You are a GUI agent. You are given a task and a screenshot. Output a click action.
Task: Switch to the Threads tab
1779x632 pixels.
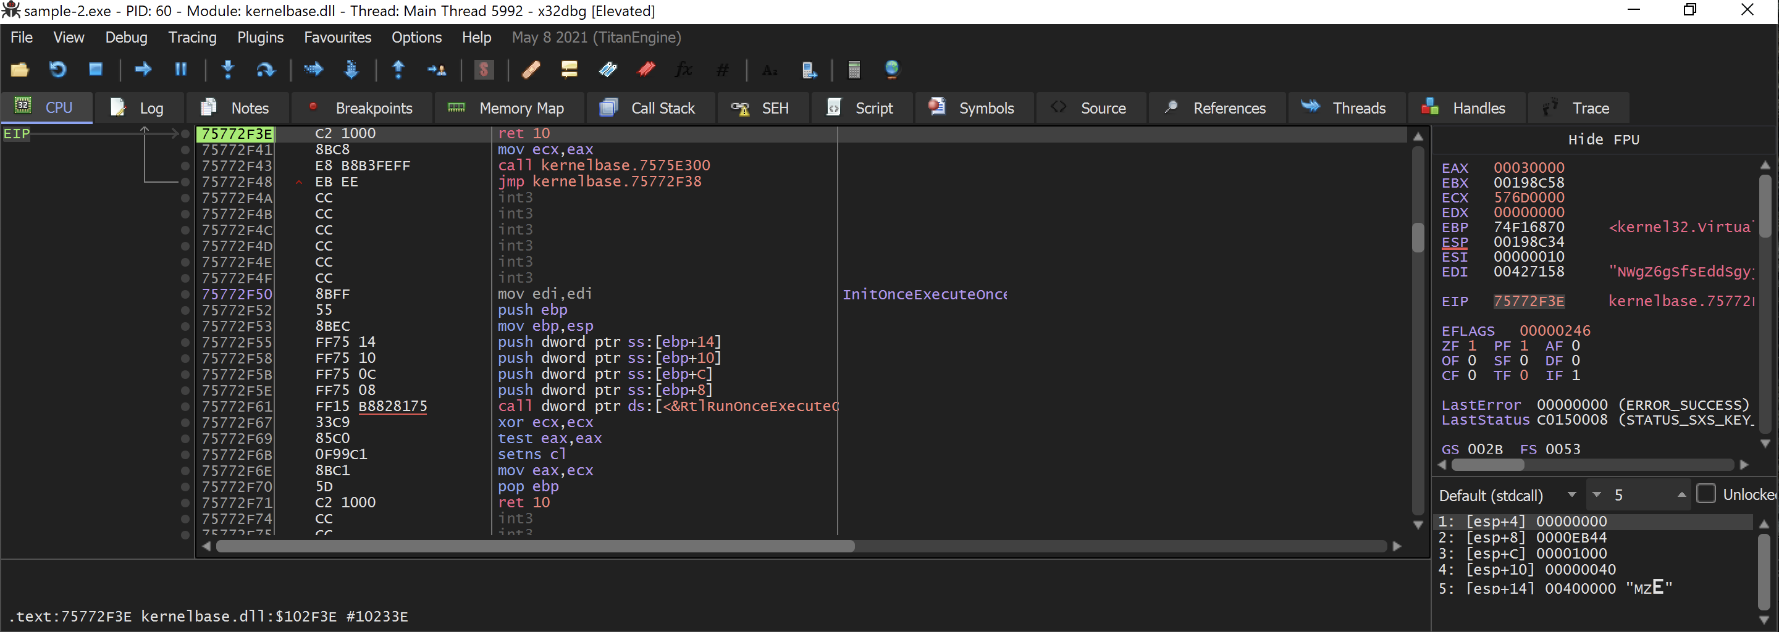[x=1345, y=109]
